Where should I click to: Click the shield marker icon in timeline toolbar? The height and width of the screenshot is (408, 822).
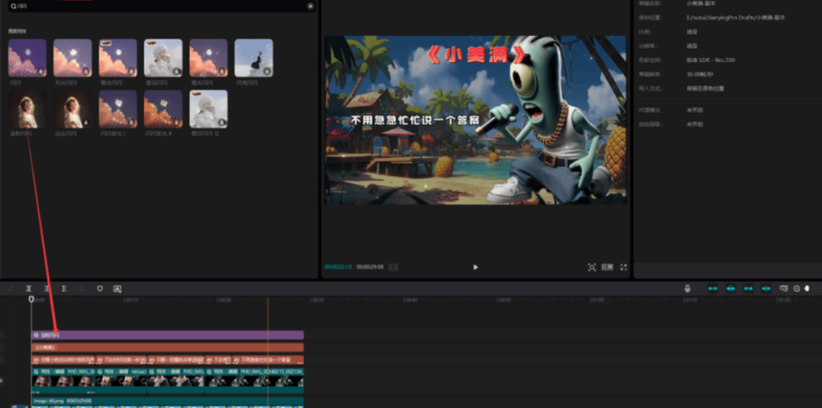(99, 288)
